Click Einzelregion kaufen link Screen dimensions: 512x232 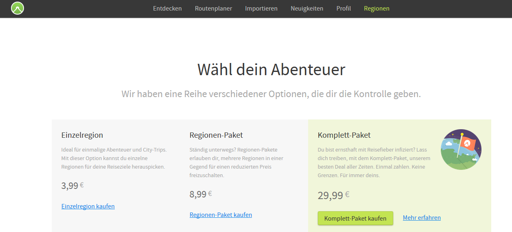click(88, 206)
